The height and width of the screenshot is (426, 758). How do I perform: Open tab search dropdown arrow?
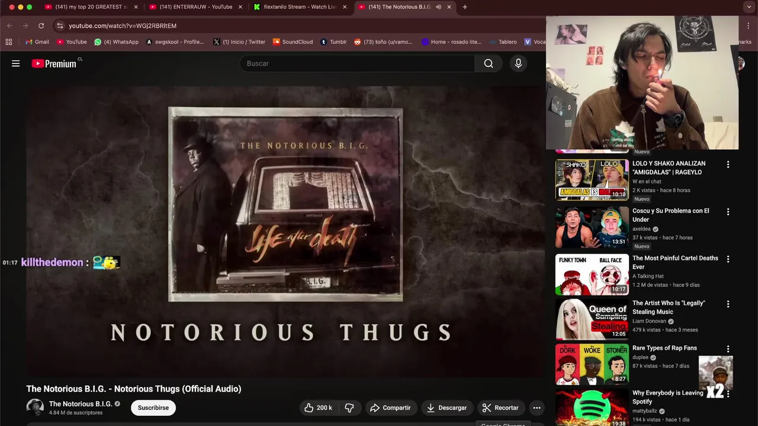tap(749, 7)
